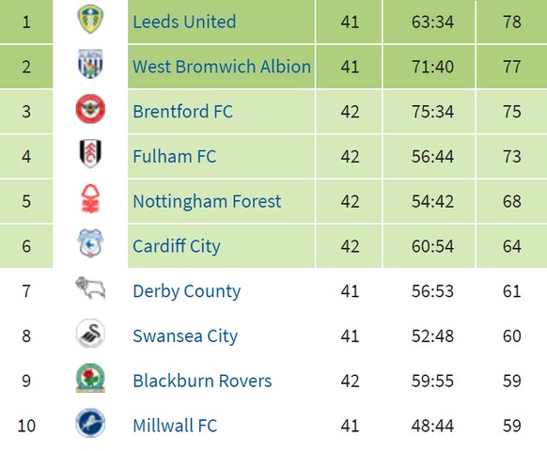
Task: Visit the Derby County team page
Action: pyautogui.click(x=187, y=291)
